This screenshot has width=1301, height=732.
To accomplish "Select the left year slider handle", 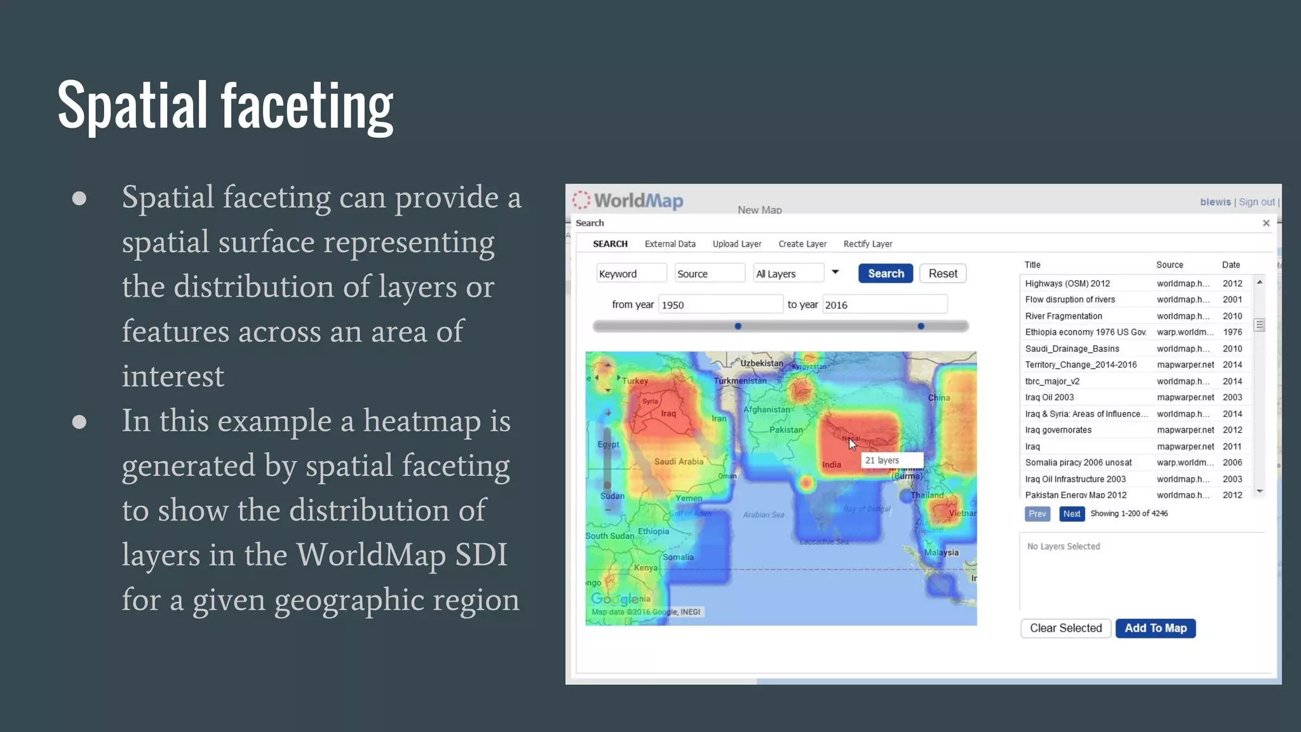I will coord(738,326).
